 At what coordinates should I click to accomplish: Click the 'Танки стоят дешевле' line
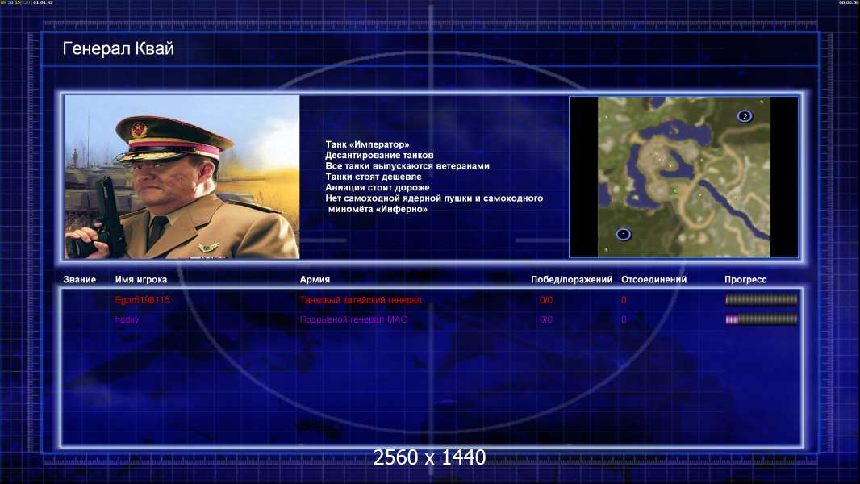coord(374,177)
